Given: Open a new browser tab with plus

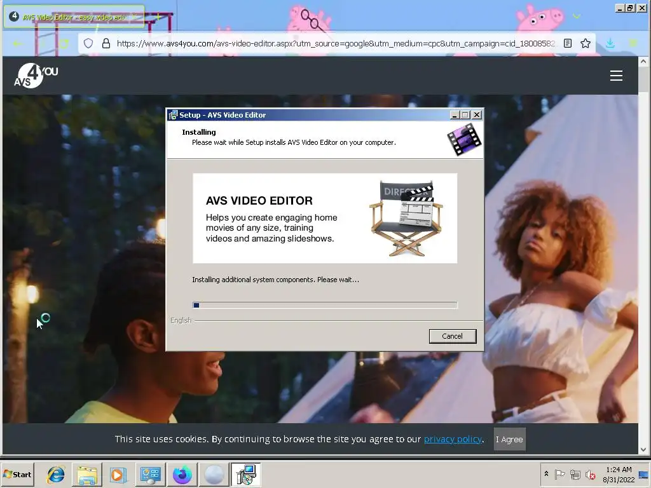Looking at the screenshot, I should tap(158, 17).
